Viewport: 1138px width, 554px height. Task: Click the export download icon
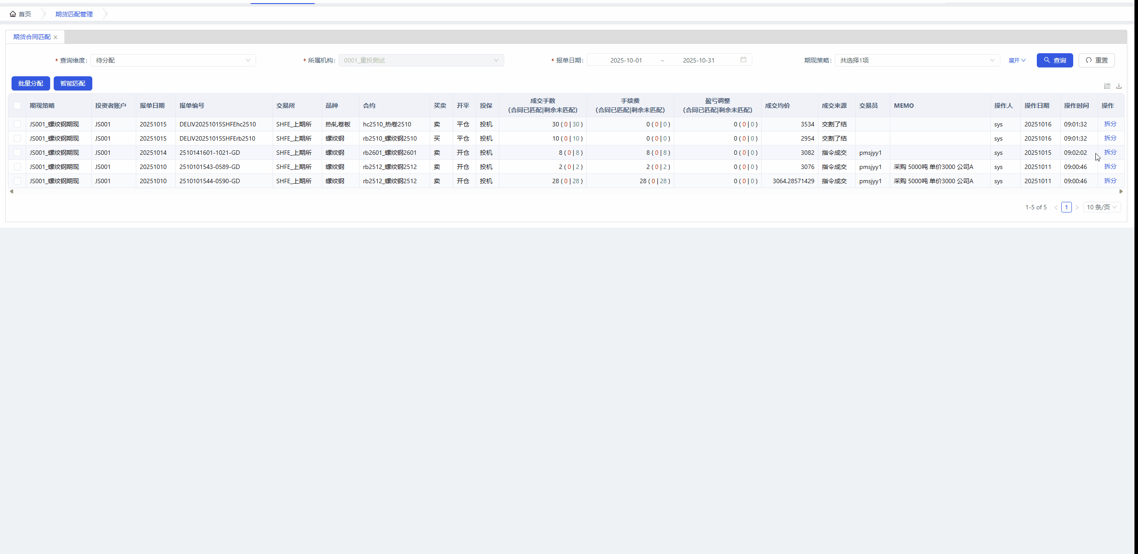click(x=1119, y=86)
